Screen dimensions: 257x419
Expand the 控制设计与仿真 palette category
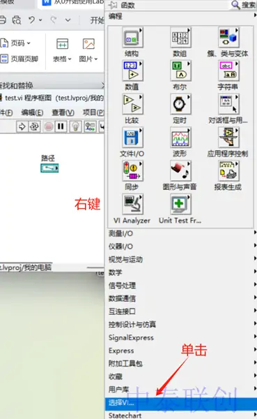(181, 325)
